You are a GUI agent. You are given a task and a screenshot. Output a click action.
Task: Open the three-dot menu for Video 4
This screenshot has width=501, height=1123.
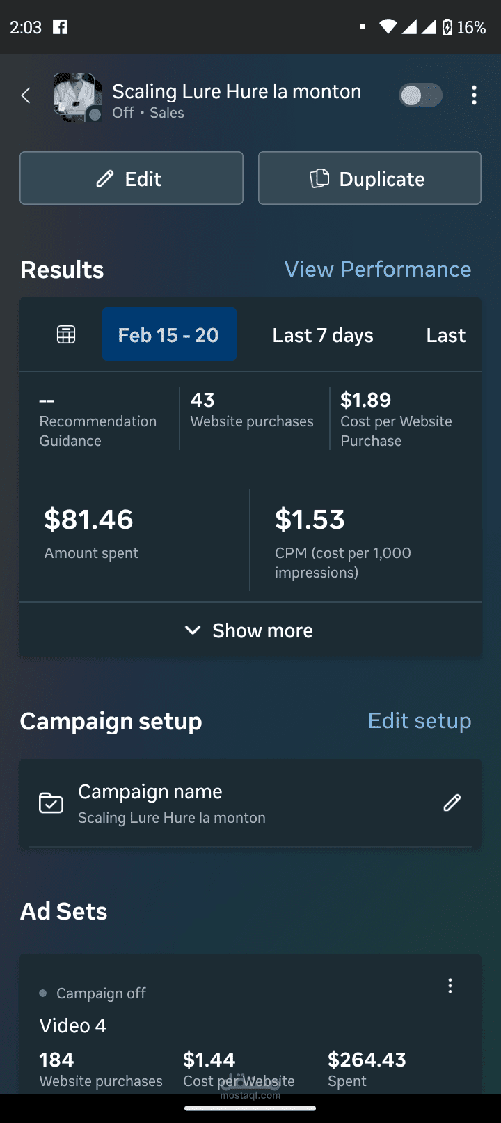click(450, 985)
